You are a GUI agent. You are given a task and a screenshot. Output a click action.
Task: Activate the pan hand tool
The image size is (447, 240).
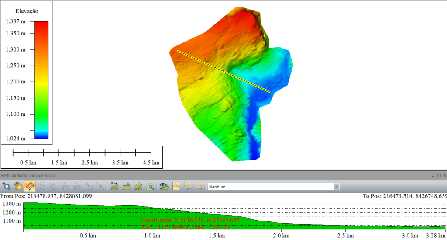18,187
